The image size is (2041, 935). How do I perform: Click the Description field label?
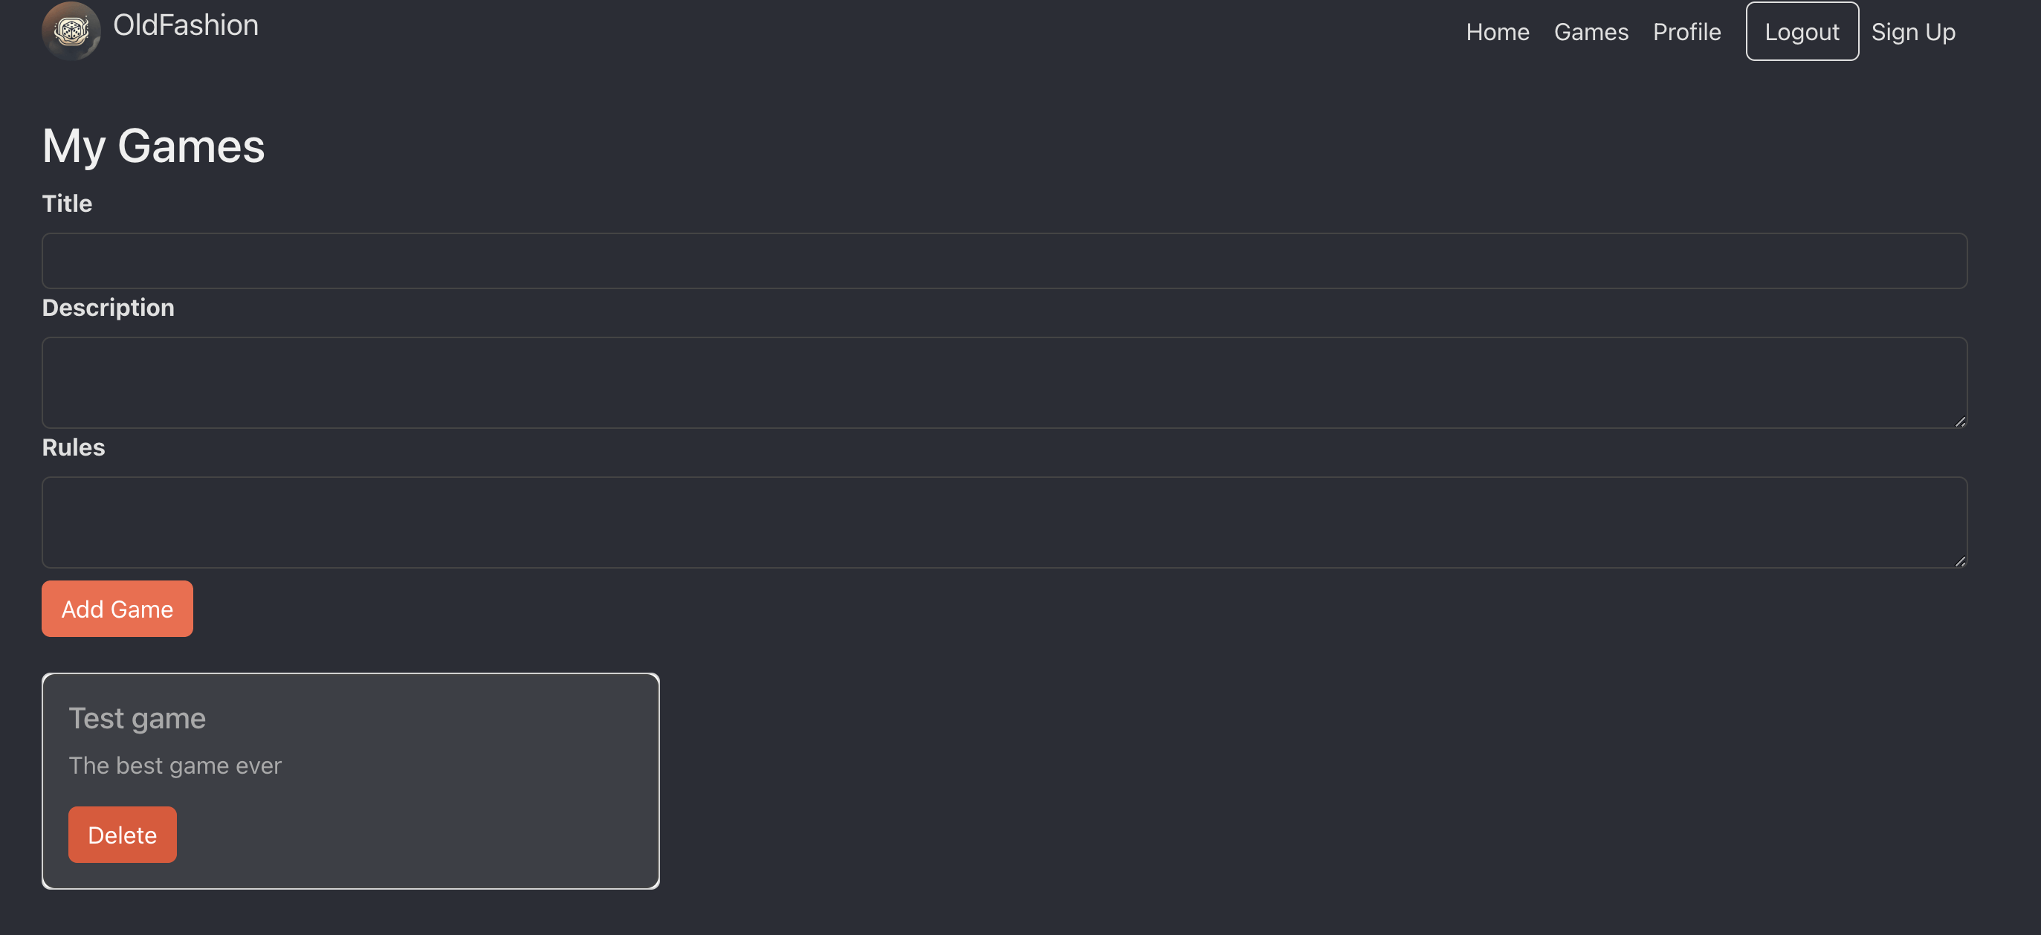click(108, 308)
